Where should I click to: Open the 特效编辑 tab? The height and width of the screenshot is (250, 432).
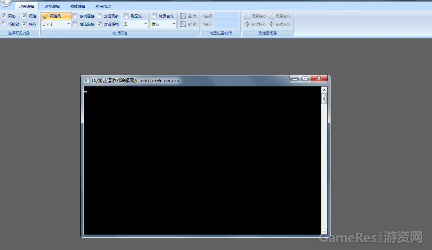tap(78, 6)
